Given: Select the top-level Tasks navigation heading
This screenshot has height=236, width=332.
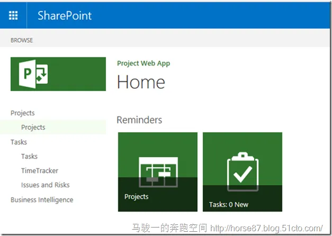Looking at the screenshot, I should click(x=19, y=142).
